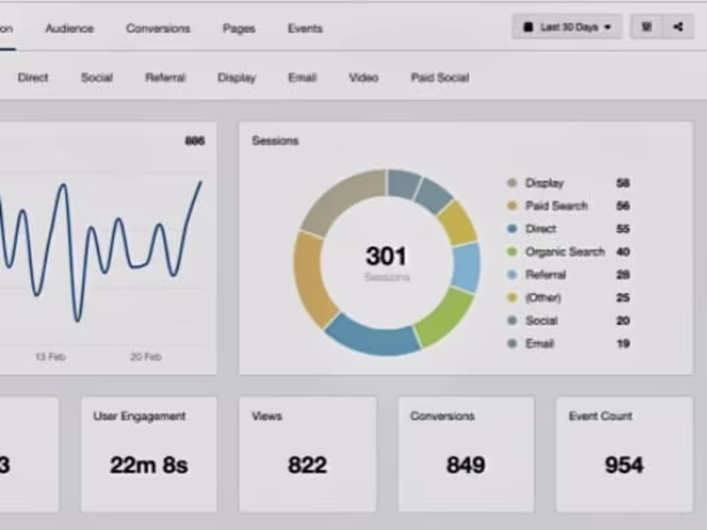Click the (Other) legend label
This screenshot has width=707, height=530.
pos(544,298)
